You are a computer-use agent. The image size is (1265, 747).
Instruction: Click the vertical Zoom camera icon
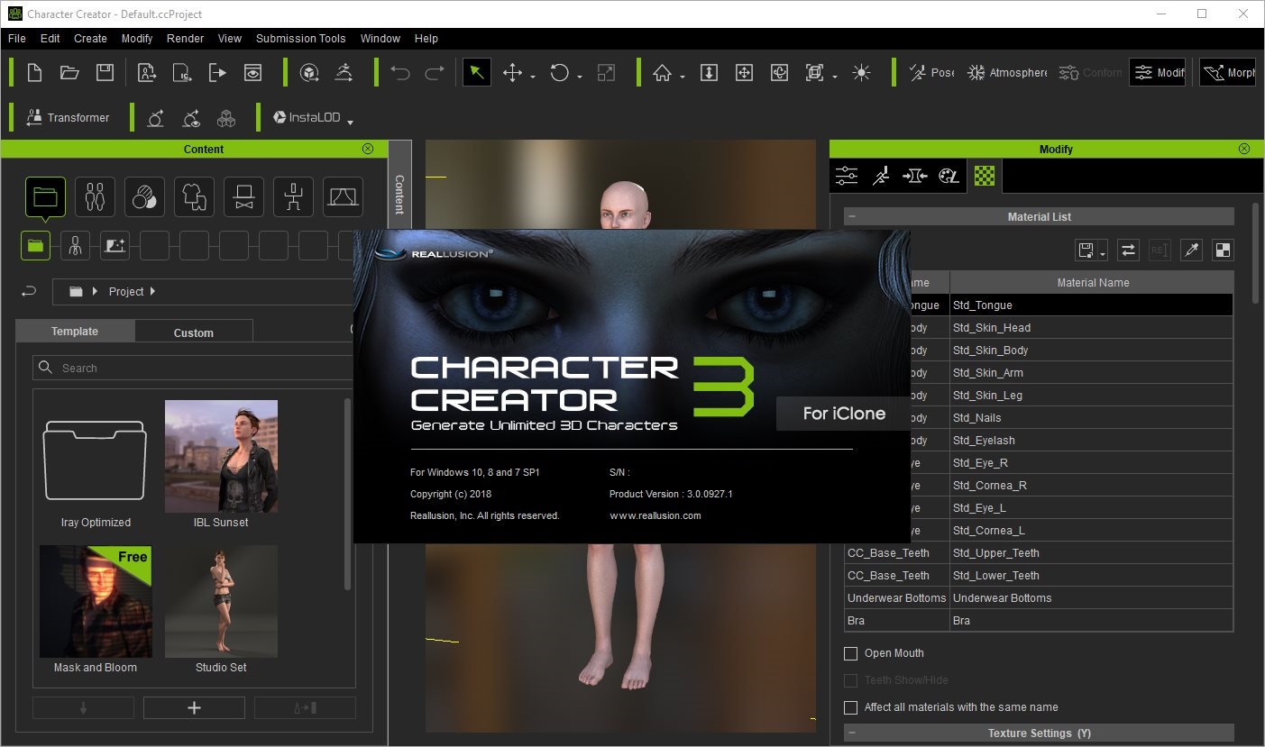point(709,73)
